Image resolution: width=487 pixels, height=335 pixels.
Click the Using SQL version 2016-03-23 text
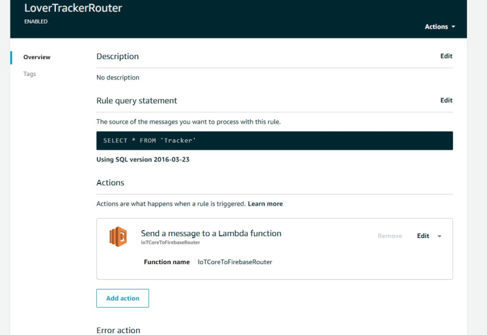click(x=143, y=159)
